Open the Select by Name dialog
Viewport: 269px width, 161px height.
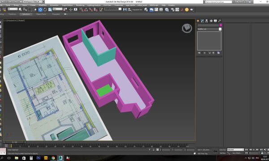coord(25,9)
